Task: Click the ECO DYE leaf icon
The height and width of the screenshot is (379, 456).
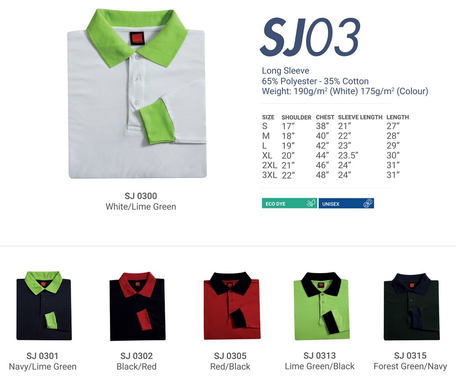Action: (x=311, y=203)
